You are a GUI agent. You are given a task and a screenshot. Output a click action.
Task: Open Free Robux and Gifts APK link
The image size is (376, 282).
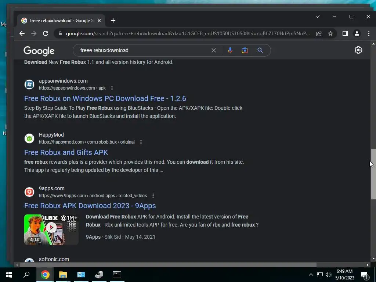66,152
